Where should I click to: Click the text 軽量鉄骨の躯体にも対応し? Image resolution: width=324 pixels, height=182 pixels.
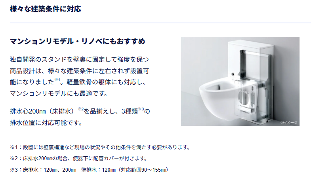106,82
